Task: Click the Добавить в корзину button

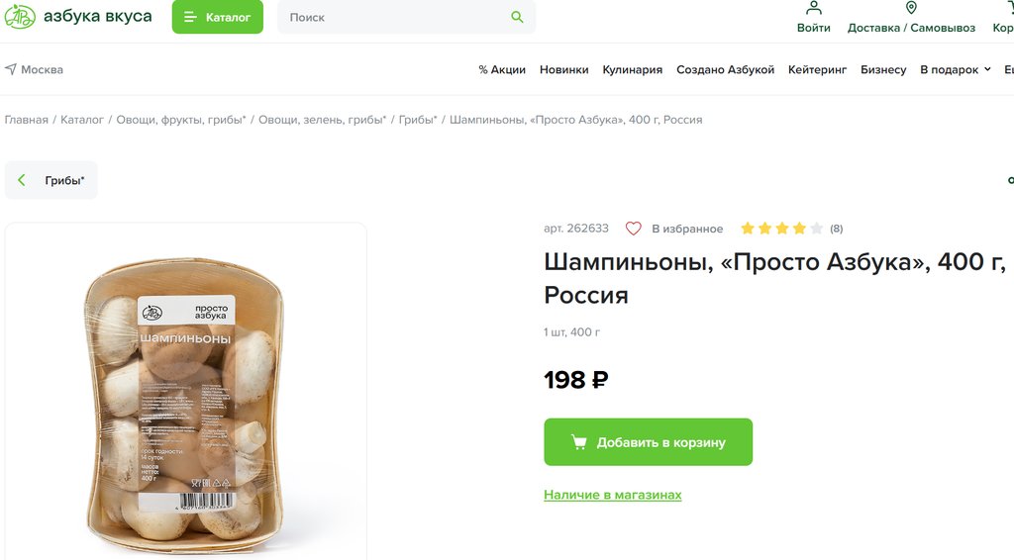Action: click(649, 442)
